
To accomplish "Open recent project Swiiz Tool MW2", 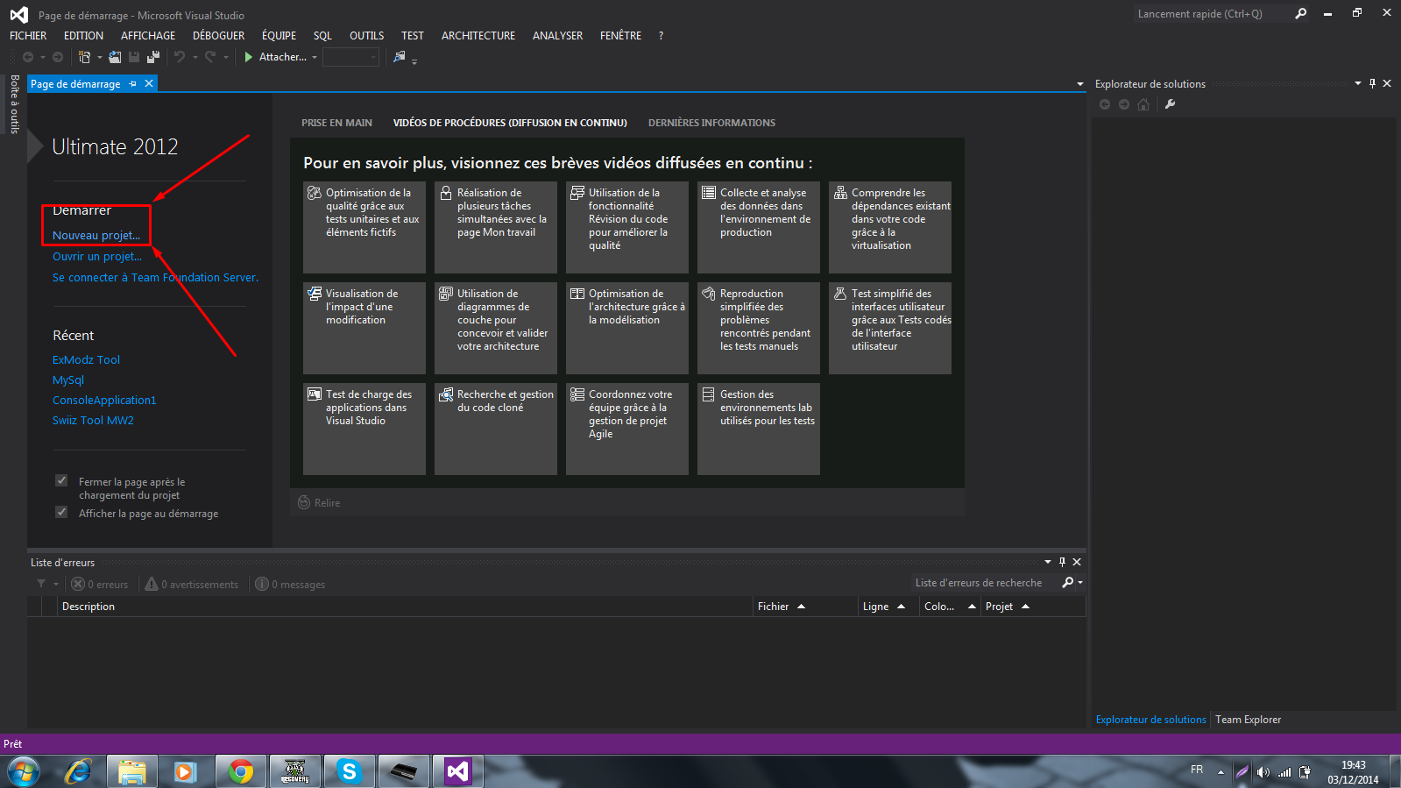I will click(93, 420).
